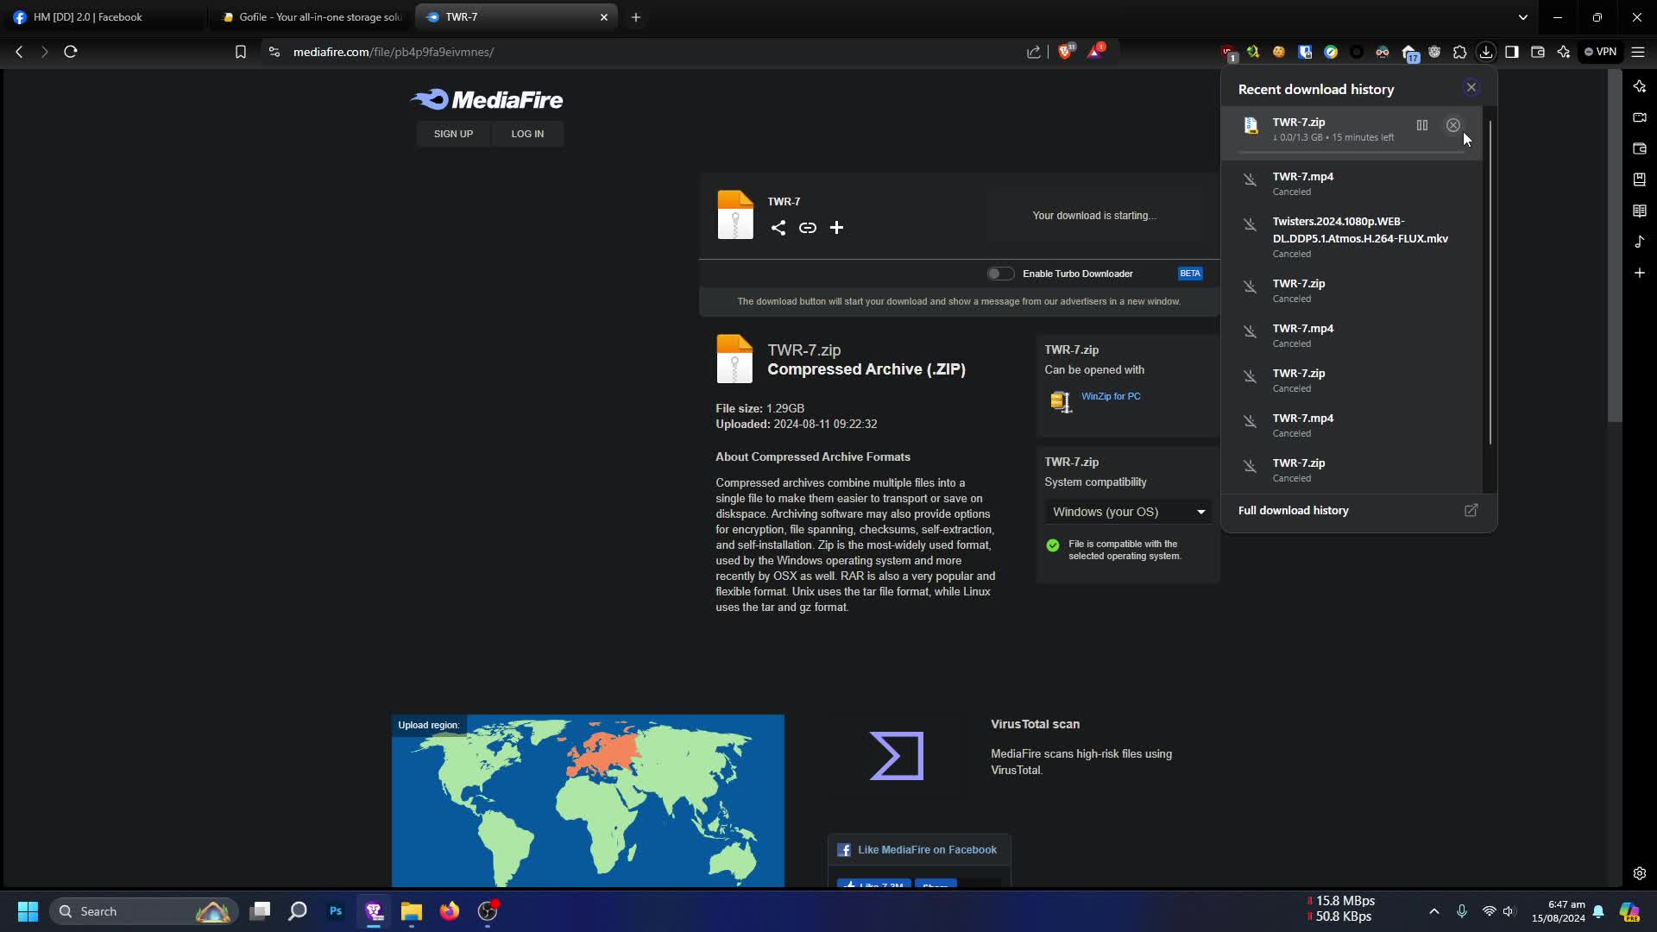
Task: Bookmark this page with the bookmark icon
Action: (x=241, y=52)
